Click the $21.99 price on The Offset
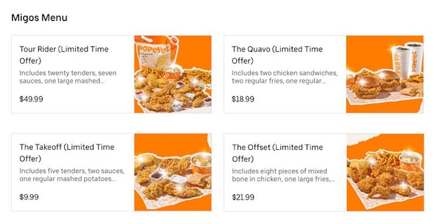 [x=243, y=198]
